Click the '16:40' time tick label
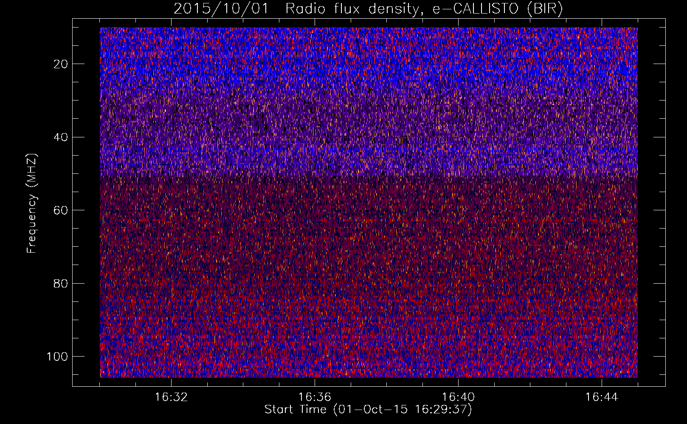 tap(458, 397)
